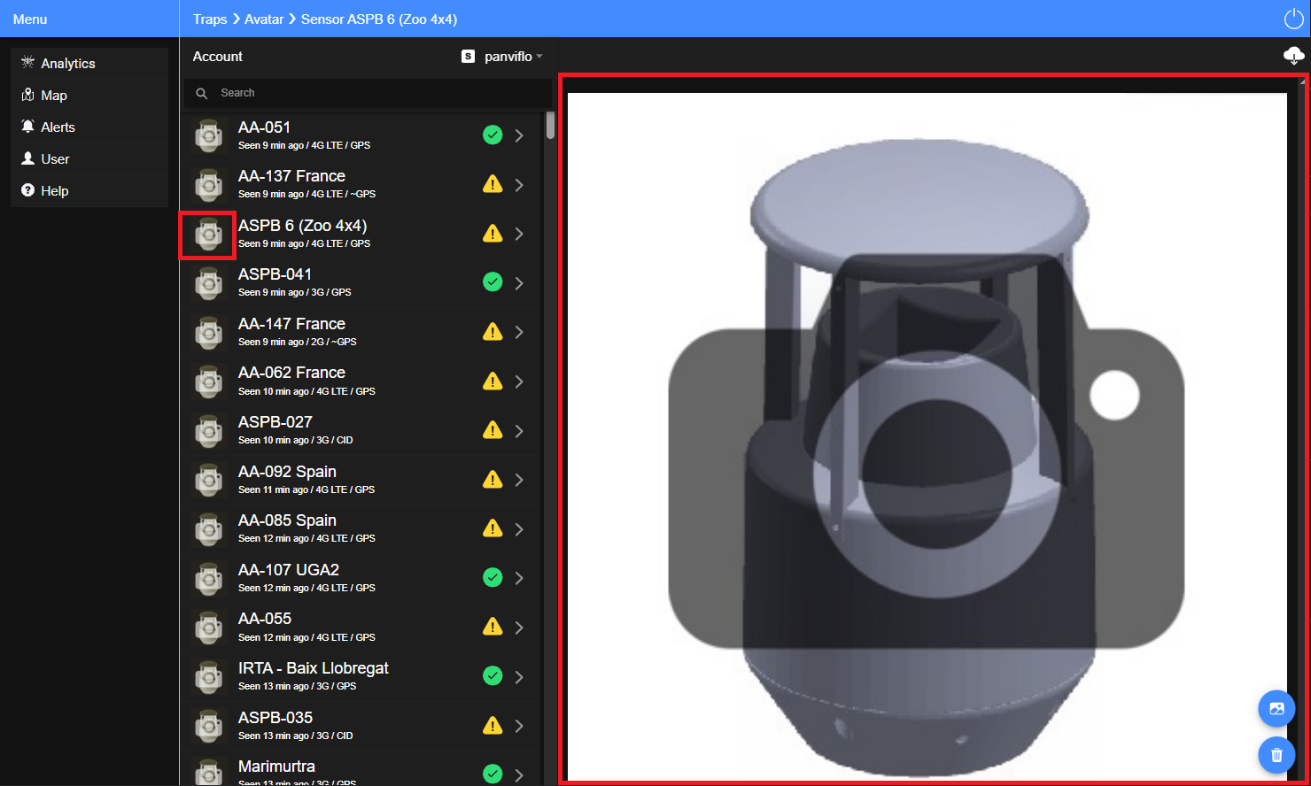Click the ASPB 6 (Zoo 4x4) avatar icon
The width and height of the screenshot is (1311, 786).
tap(209, 234)
